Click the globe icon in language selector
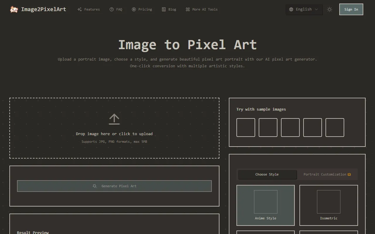Viewport: 375px width, 234px height. (291, 9)
